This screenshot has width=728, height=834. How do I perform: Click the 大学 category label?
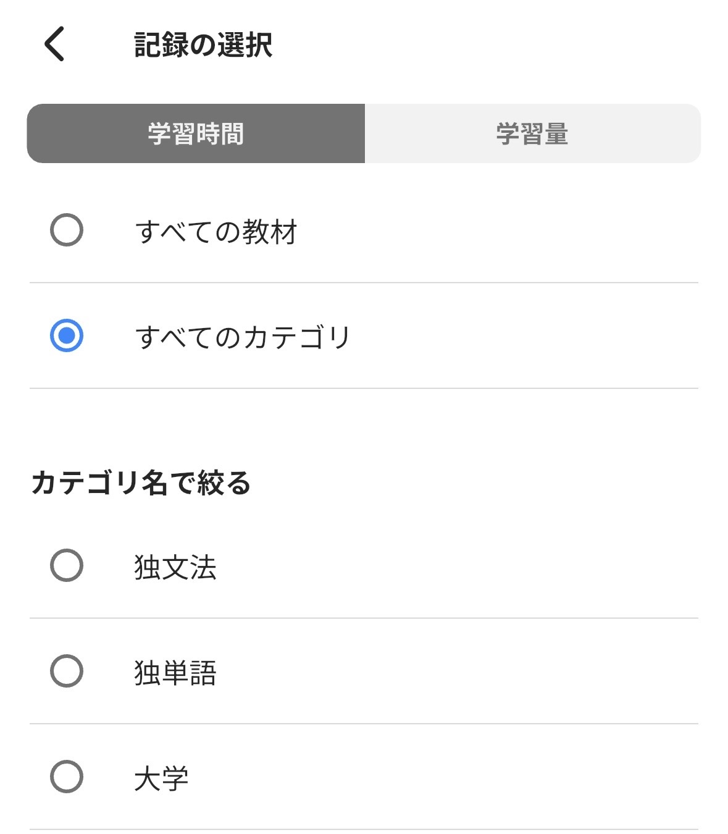pyautogui.click(x=161, y=778)
